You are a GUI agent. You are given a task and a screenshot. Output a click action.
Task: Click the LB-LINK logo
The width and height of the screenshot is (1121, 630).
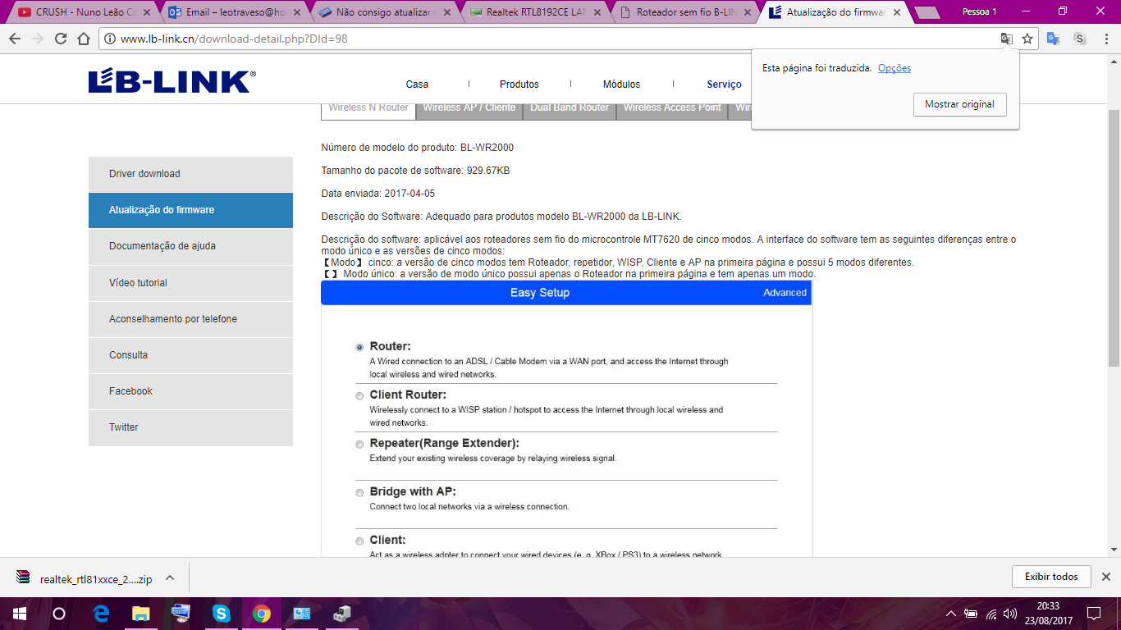pyautogui.click(x=172, y=81)
